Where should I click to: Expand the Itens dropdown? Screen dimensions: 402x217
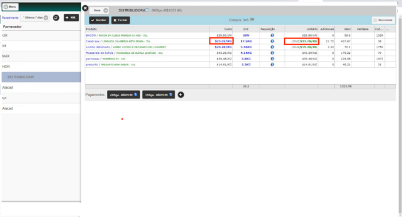click(x=99, y=10)
